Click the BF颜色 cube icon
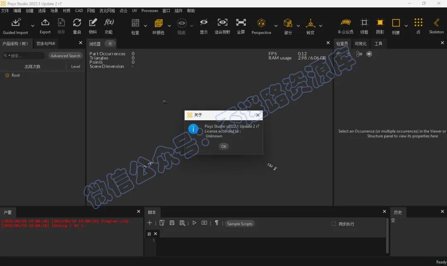Viewport: 447px width, 266px height. (x=159, y=23)
